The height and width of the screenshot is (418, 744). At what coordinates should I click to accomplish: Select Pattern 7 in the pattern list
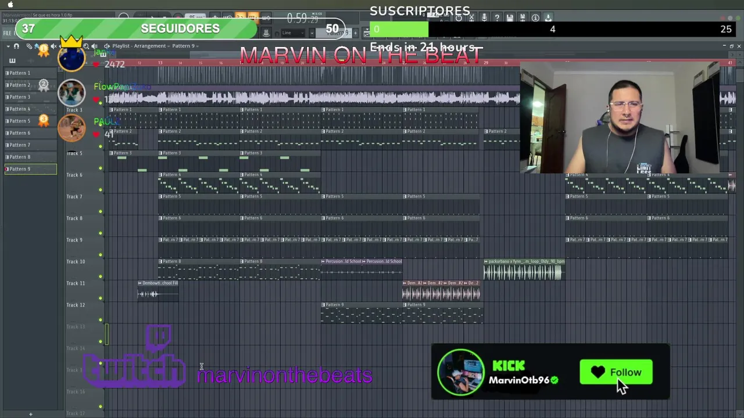click(x=31, y=145)
